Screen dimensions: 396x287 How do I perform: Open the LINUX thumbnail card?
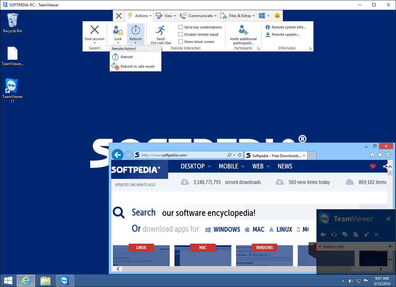click(141, 255)
